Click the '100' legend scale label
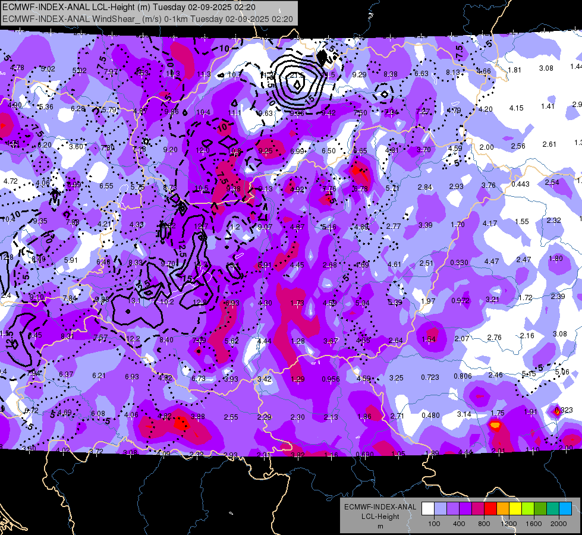 (434, 524)
